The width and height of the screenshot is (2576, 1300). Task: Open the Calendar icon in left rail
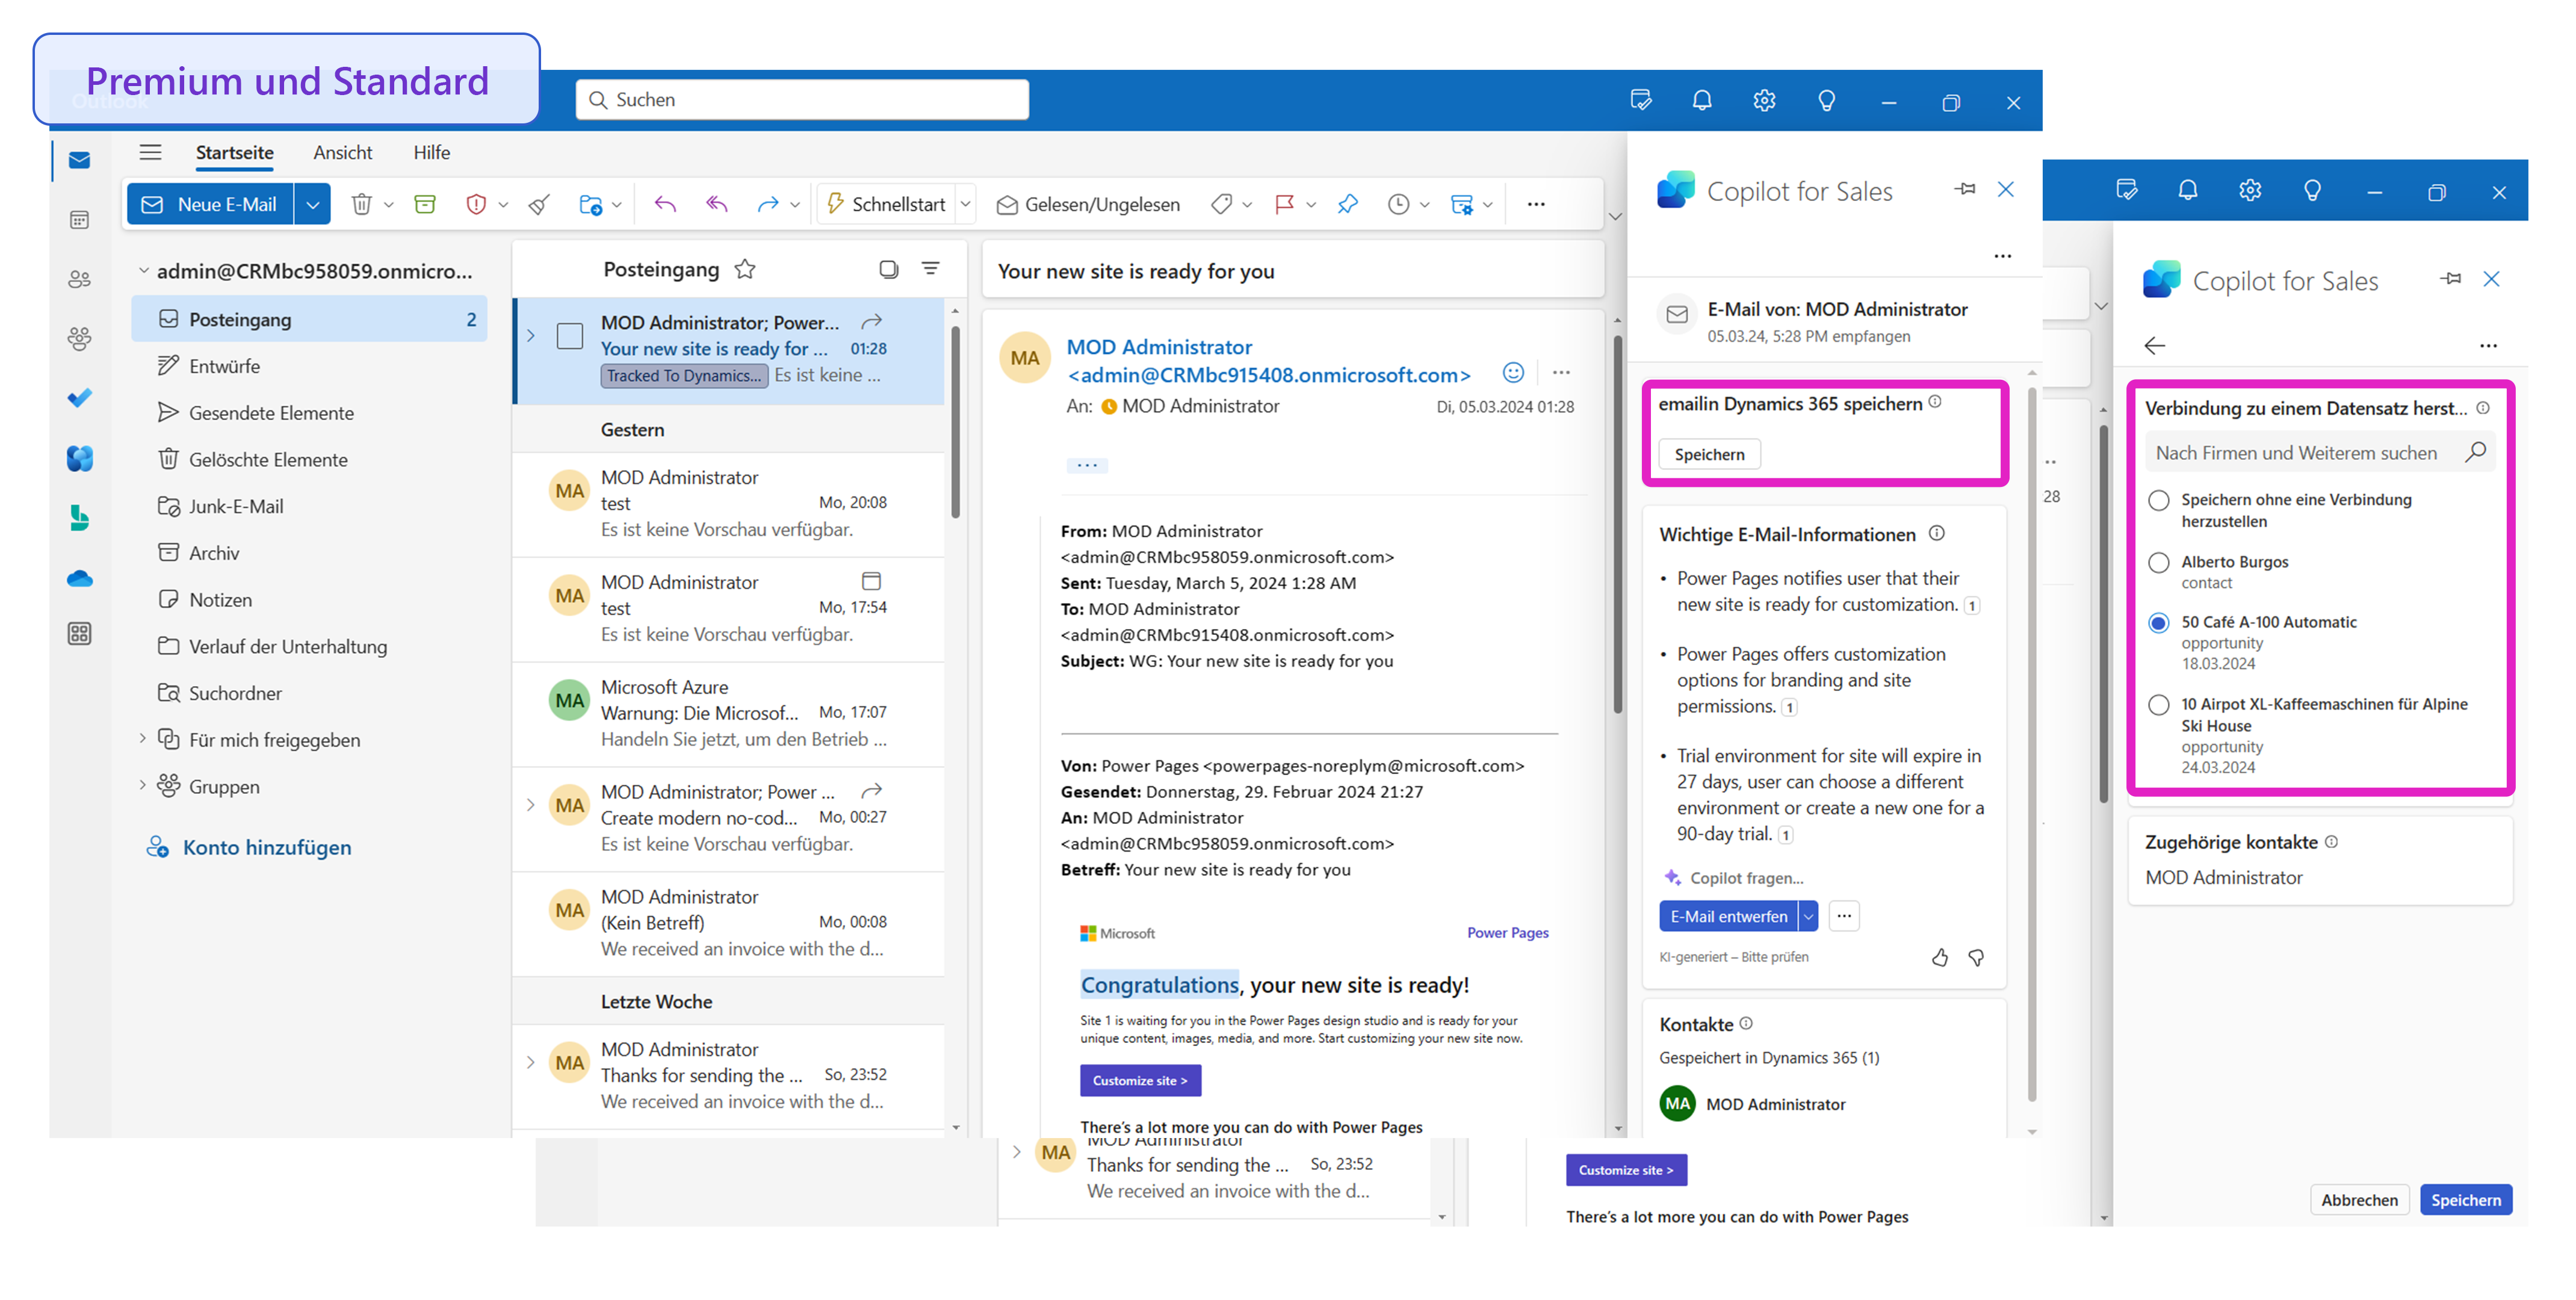pyautogui.click(x=79, y=220)
